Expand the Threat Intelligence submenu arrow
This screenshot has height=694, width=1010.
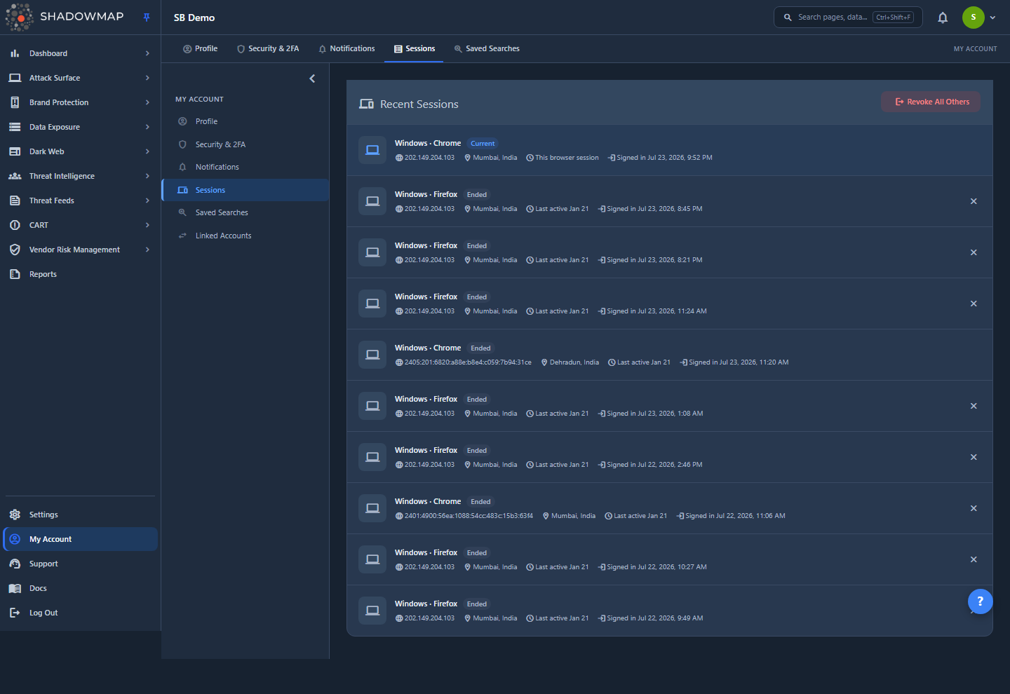(x=147, y=176)
